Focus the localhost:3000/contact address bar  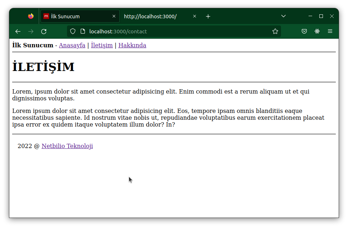[174, 31]
